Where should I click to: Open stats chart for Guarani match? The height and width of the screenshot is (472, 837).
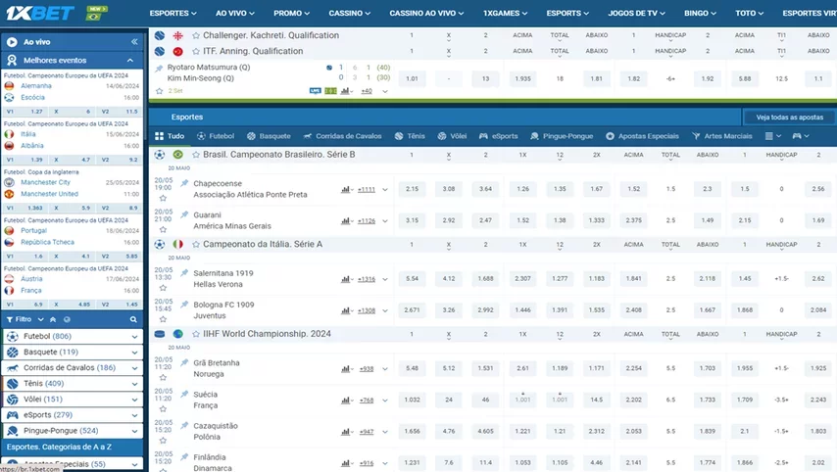pos(346,220)
